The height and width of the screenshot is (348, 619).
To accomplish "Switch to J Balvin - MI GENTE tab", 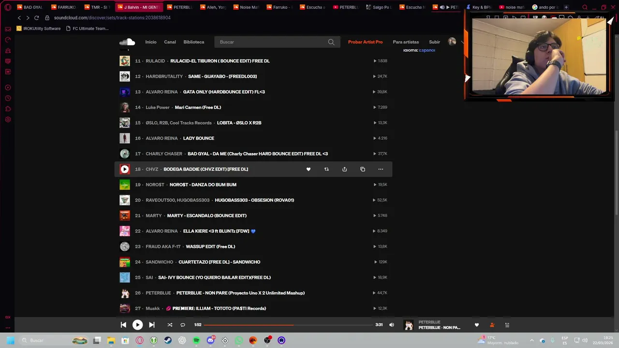I will [x=139, y=7].
